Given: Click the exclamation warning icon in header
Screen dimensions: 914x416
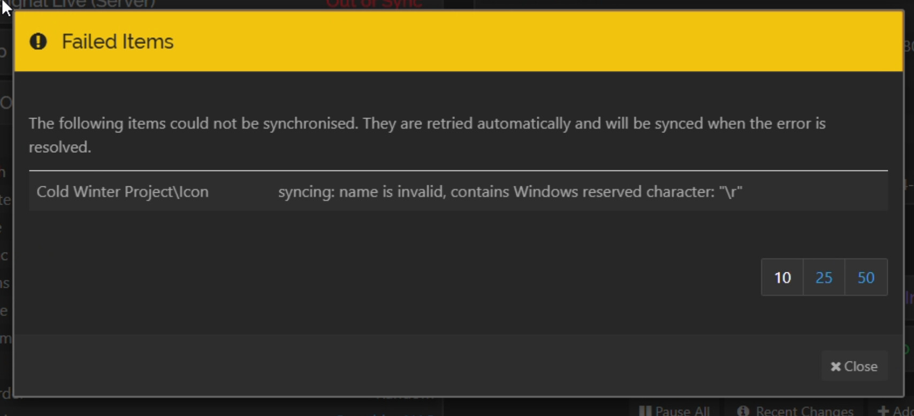Looking at the screenshot, I should (x=38, y=42).
